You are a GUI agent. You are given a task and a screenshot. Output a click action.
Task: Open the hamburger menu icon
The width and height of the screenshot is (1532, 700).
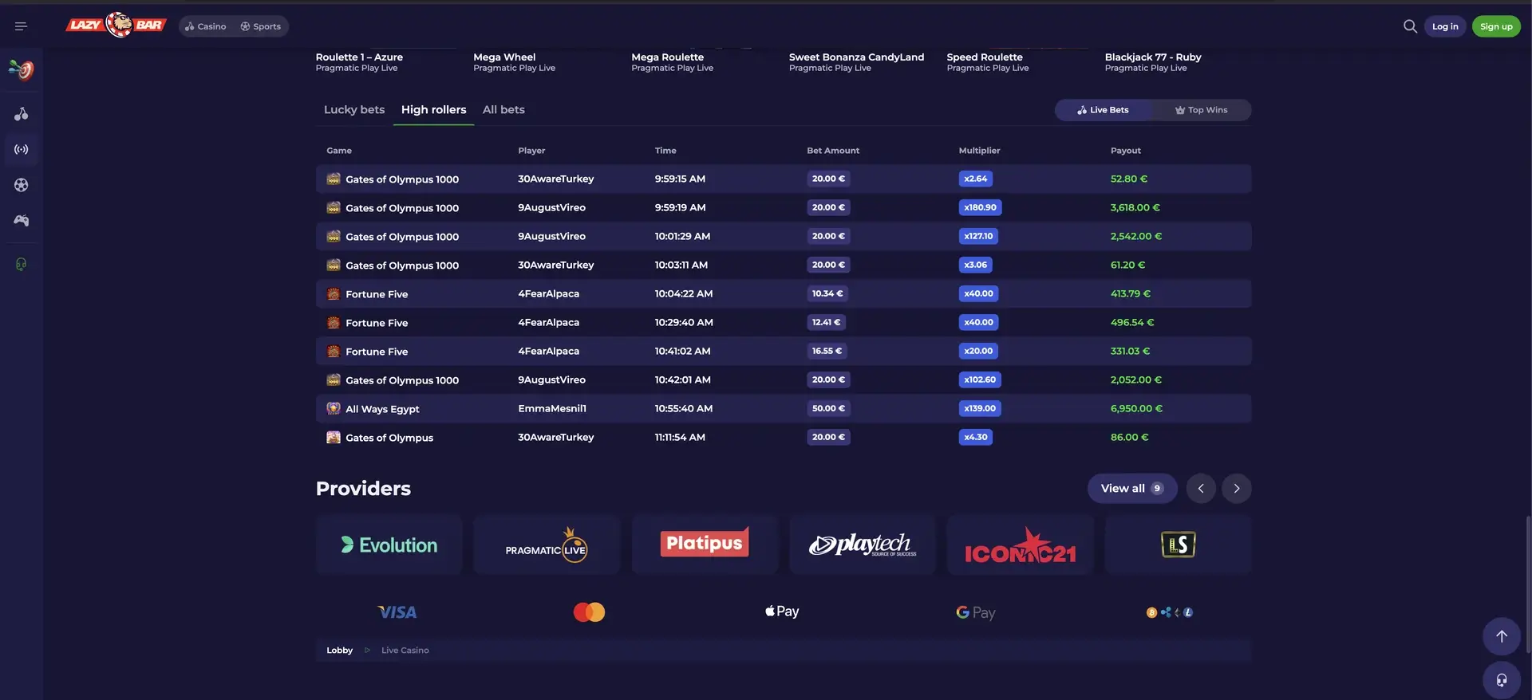[21, 26]
